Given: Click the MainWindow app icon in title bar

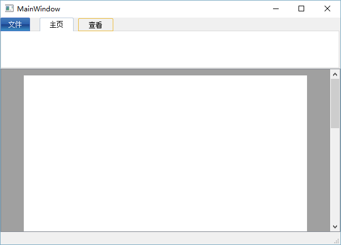Looking at the screenshot, I should point(9,9).
